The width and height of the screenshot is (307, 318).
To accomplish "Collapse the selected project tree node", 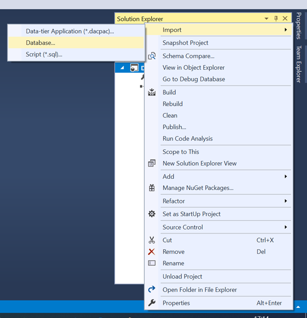I will (x=122, y=67).
